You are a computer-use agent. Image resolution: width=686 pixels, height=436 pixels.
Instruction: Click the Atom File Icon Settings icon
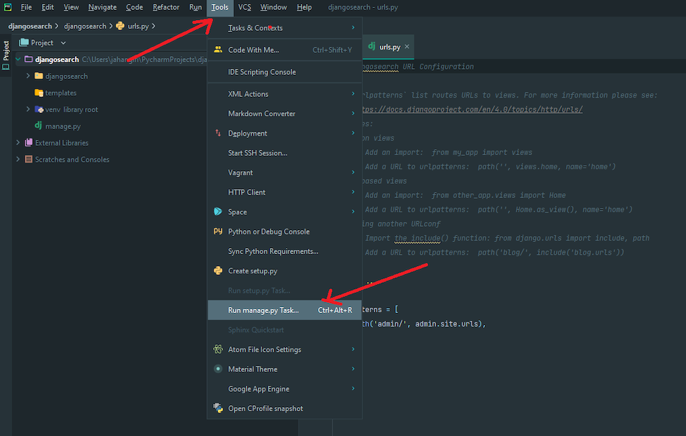(x=217, y=349)
